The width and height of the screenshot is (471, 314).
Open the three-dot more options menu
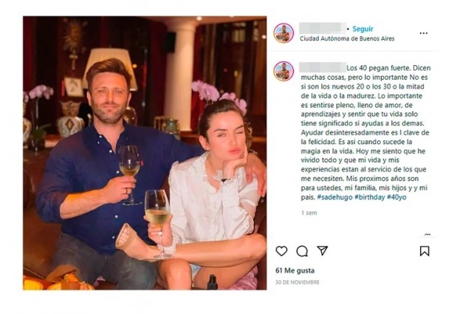point(424,33)
